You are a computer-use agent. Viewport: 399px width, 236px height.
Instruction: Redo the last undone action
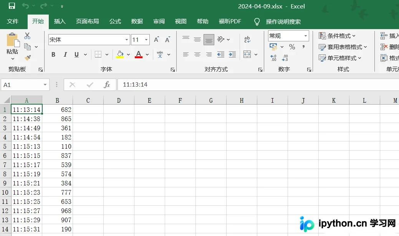44,6
